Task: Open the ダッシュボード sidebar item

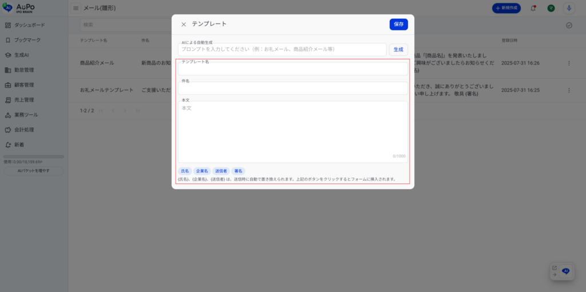Action: (x=29, y=25)
